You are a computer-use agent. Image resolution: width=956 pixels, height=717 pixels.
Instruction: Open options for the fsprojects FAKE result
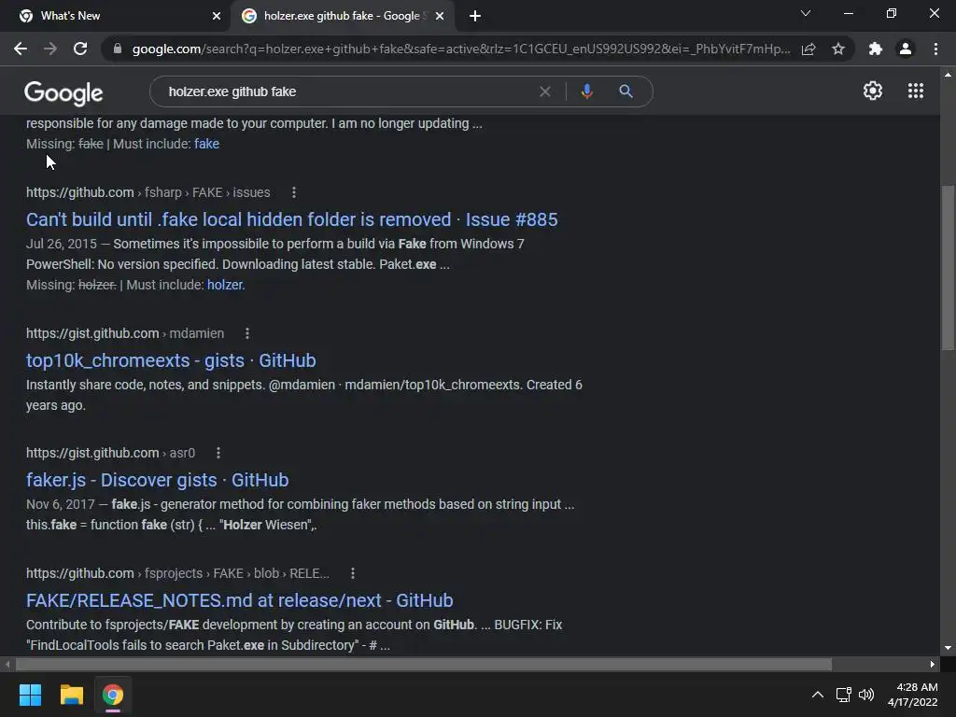click(x=352, y=574)
